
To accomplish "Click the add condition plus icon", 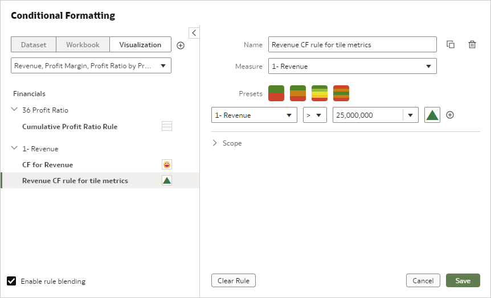I will pyautogui.click(x=450, y=115).
